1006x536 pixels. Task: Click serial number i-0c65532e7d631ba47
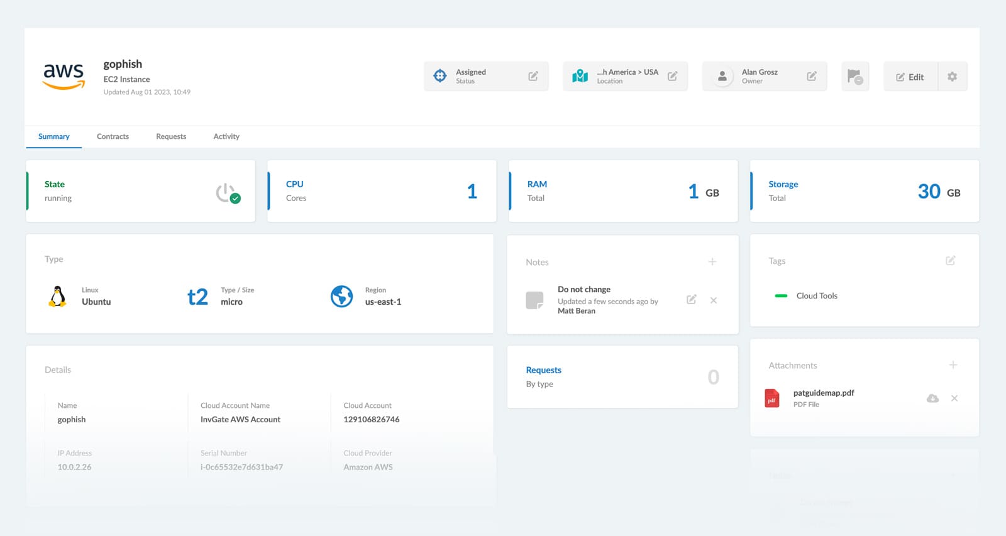[241, 467]
